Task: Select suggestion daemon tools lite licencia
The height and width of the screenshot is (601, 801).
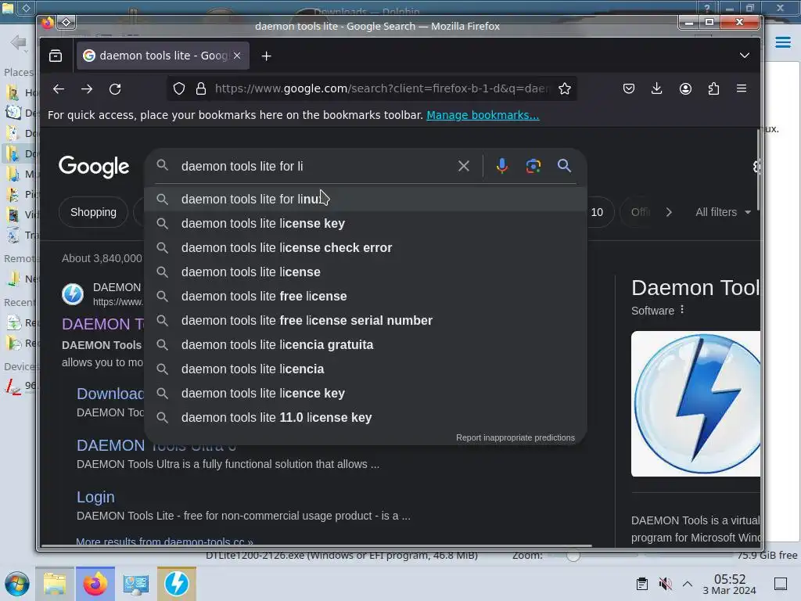Action: [x=365, y=369]
